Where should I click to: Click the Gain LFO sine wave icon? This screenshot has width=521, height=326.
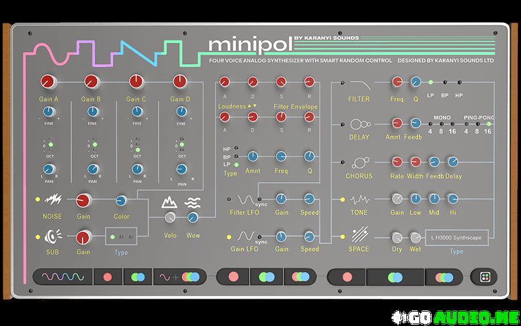(246, 237)
